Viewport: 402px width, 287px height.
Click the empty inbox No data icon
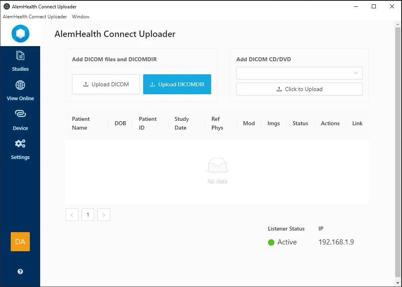(217, 165)
